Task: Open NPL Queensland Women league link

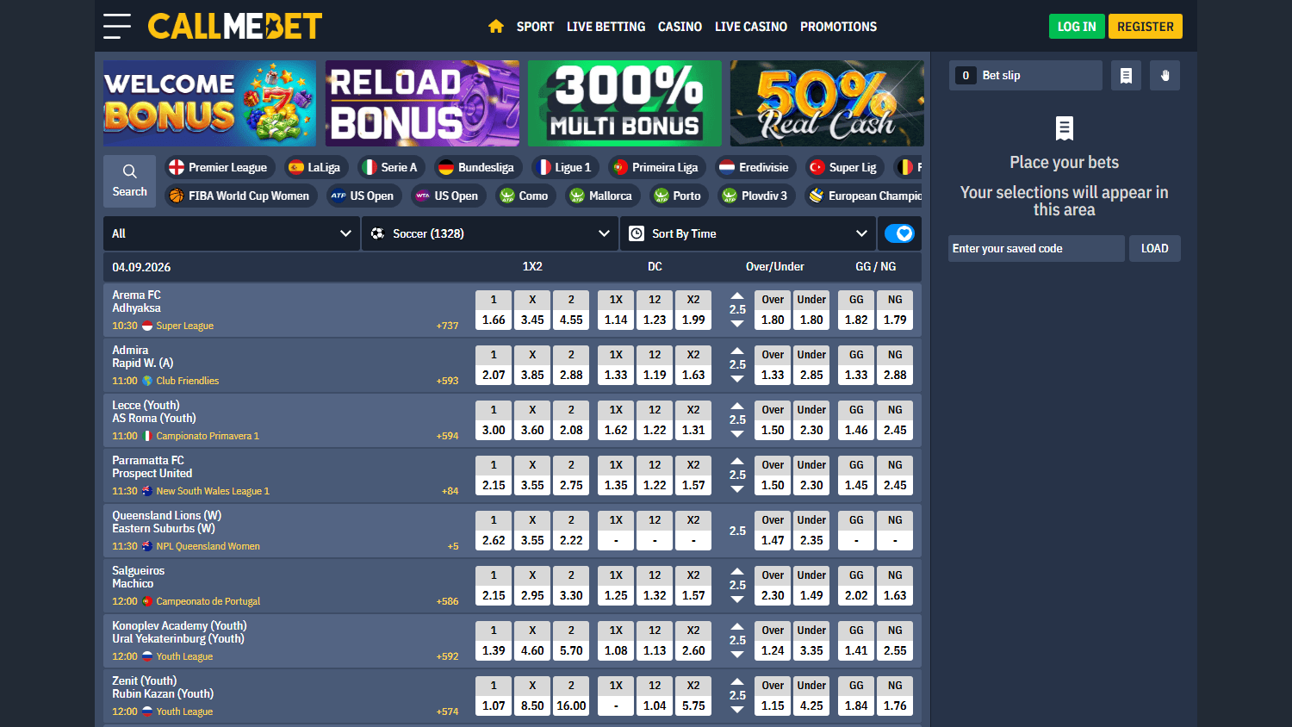Action: (x=208, y=546)
